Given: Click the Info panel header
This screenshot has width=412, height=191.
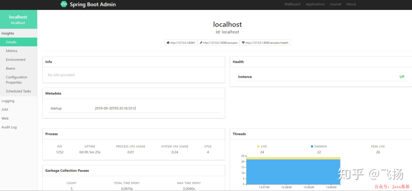Looking at the screenshot, I should coord(134,62).
